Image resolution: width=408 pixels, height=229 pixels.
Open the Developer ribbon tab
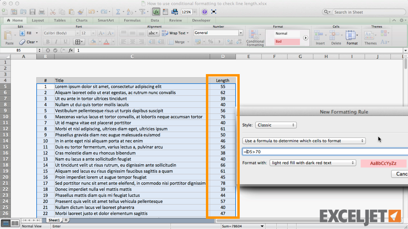coord(201,20)
